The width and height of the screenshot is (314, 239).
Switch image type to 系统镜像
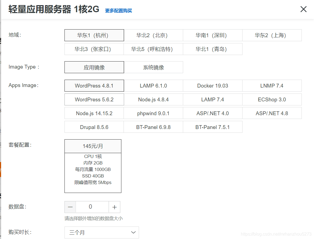pyautogui.click(x=153, y=67)
